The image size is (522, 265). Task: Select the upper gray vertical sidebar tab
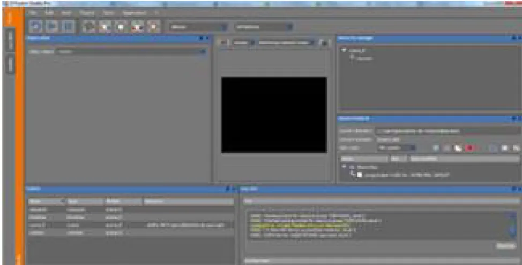point(10,41)
